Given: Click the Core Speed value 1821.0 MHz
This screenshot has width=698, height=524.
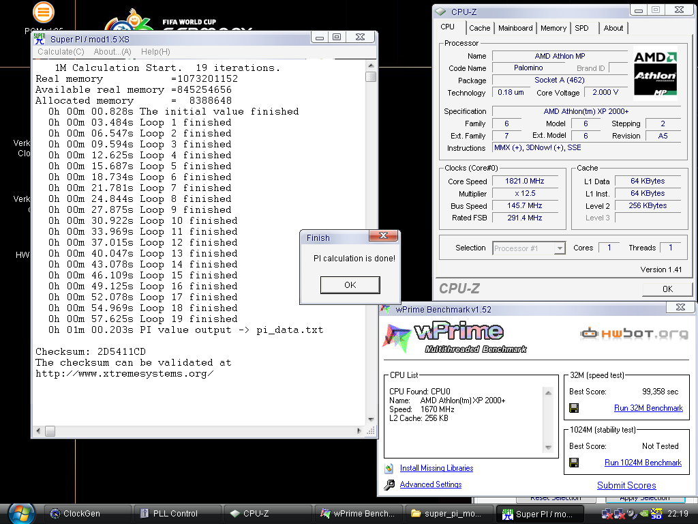Looking at the screenshot, I should 524,181.
